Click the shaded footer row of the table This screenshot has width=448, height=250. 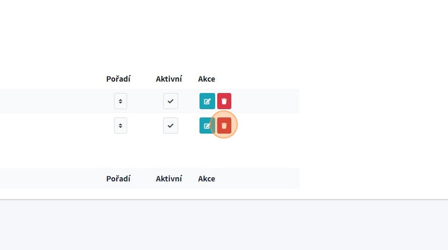pos(52,178)
